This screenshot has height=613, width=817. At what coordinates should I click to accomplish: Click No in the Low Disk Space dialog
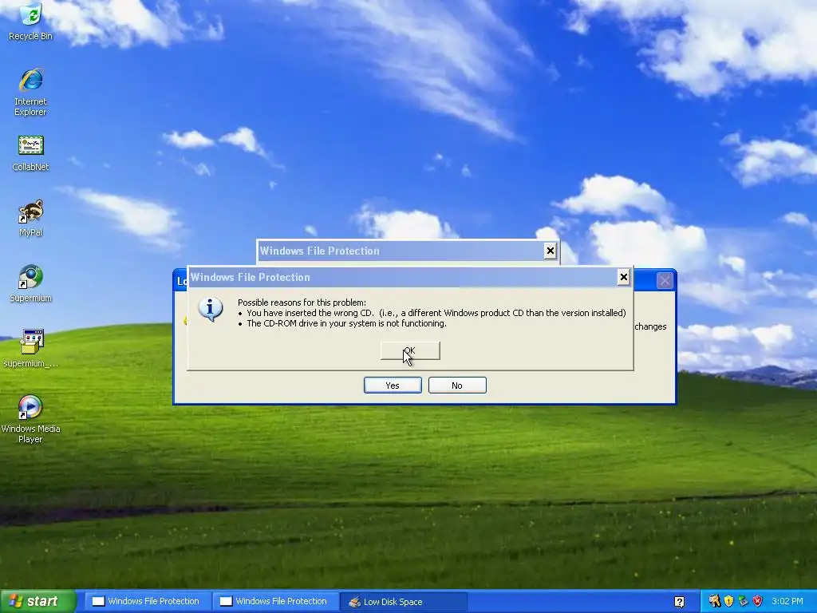coord(457,386)
